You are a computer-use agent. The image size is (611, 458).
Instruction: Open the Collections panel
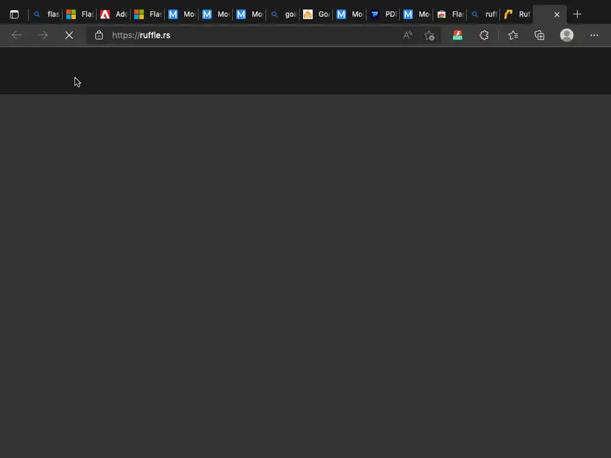tap(539, 35)
